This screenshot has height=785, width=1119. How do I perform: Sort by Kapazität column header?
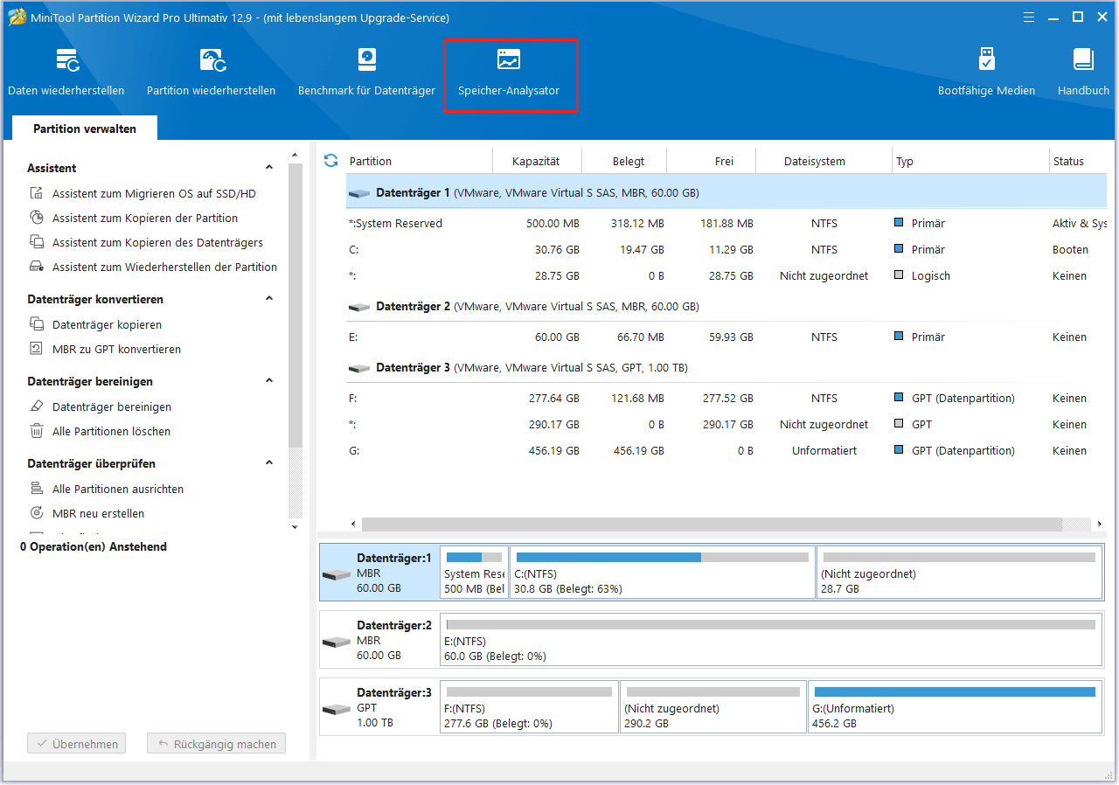click(537, 161)
